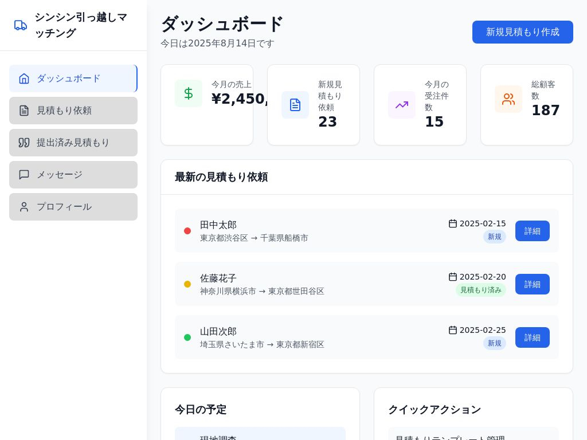This screenshot has width=587, height=440.
Task: Select メッセージ in the sidebar
Action: pos(73,175)
